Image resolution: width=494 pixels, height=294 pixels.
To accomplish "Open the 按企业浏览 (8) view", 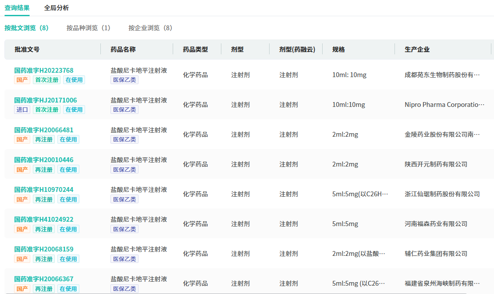I will click(150, 28).
